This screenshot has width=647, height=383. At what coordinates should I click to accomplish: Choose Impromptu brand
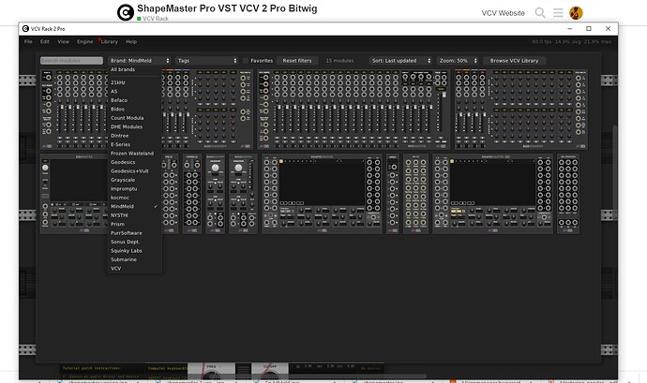[x=134, y=189]
